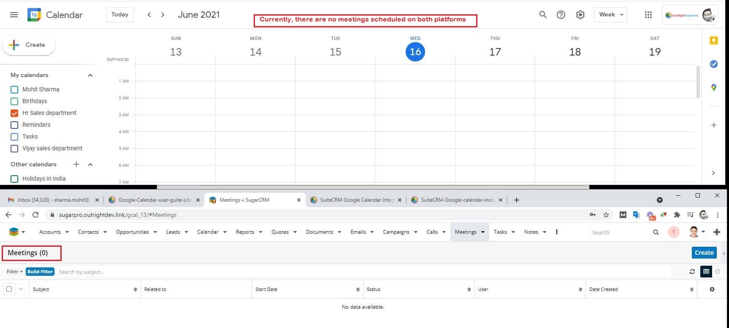
Task: Go back in the browser
Action: tap(8, 215)
